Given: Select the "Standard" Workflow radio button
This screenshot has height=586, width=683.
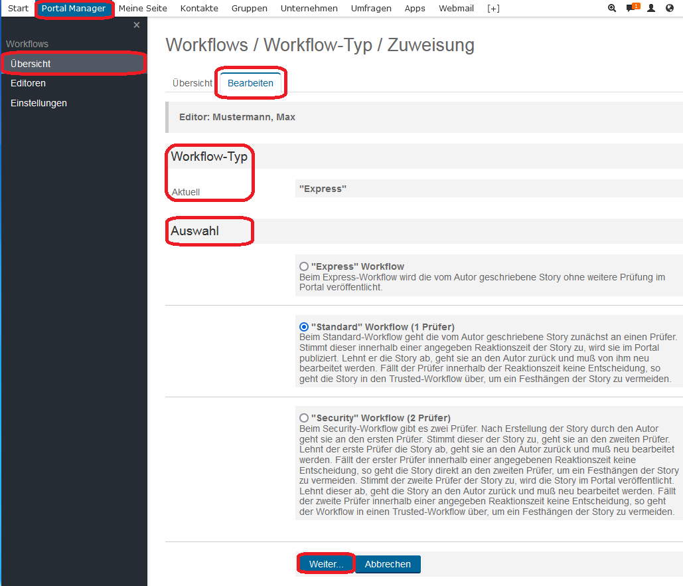Looking at the screenshot, I should pos(304,327).
